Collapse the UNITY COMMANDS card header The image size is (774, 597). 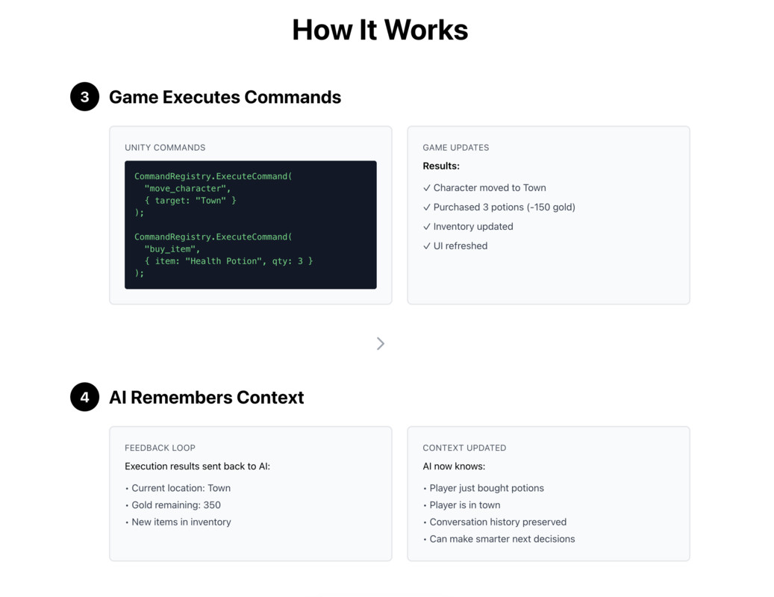(165, 147)
